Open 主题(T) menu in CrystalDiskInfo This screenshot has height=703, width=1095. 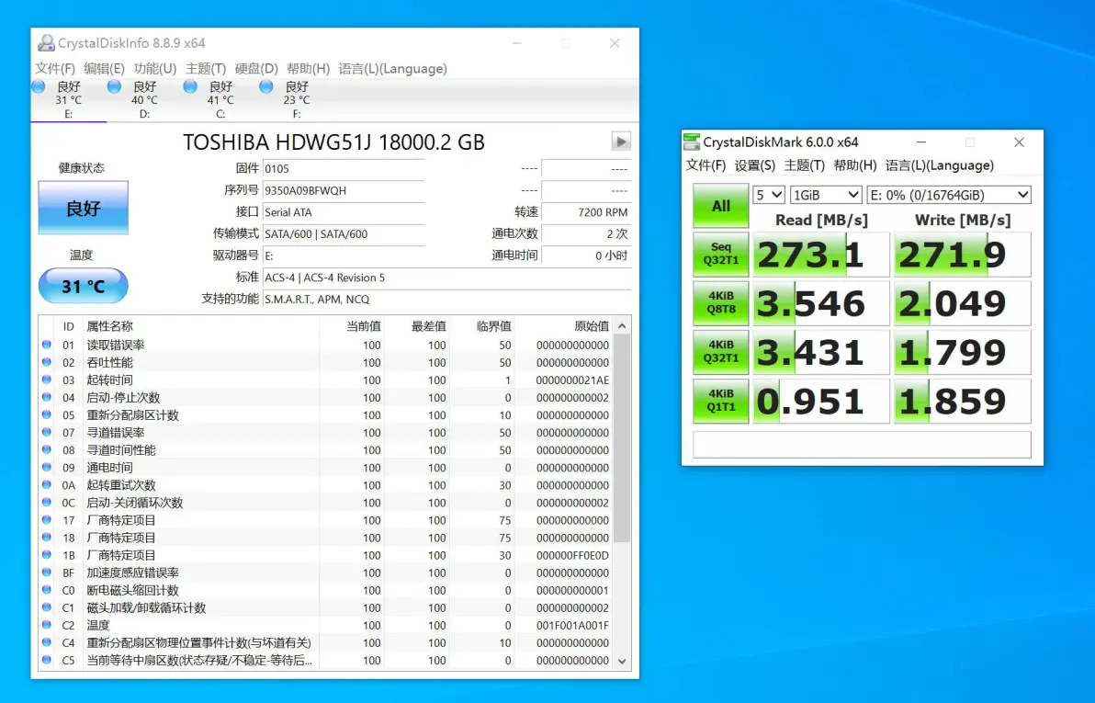[206, 69]
